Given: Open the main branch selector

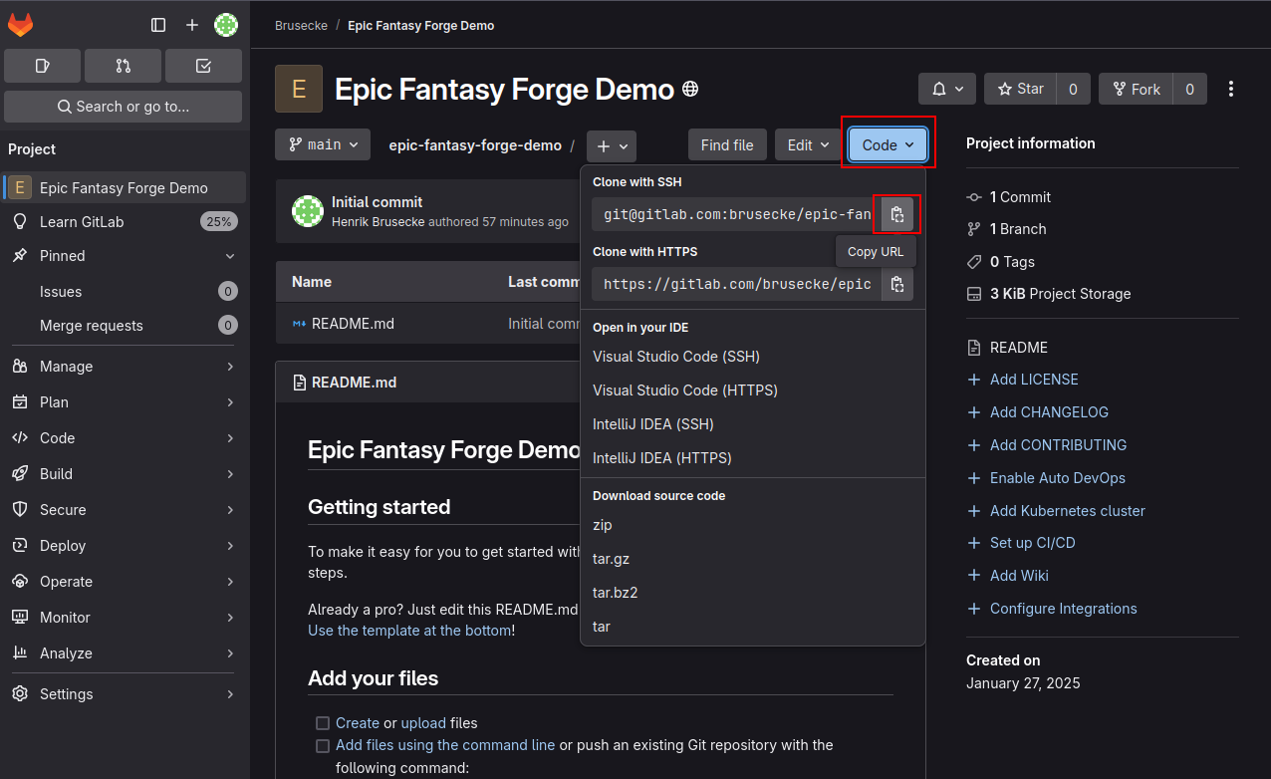Looking at the screenshot, I should (x=324, y=144).
